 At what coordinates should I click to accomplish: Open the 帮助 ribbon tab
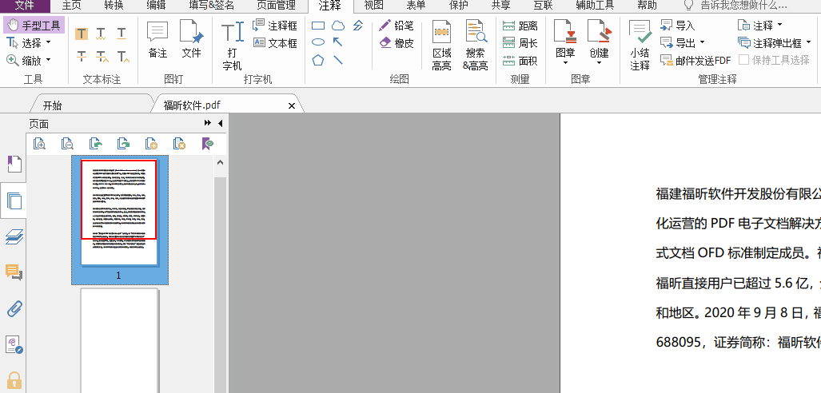coord(648,6)
